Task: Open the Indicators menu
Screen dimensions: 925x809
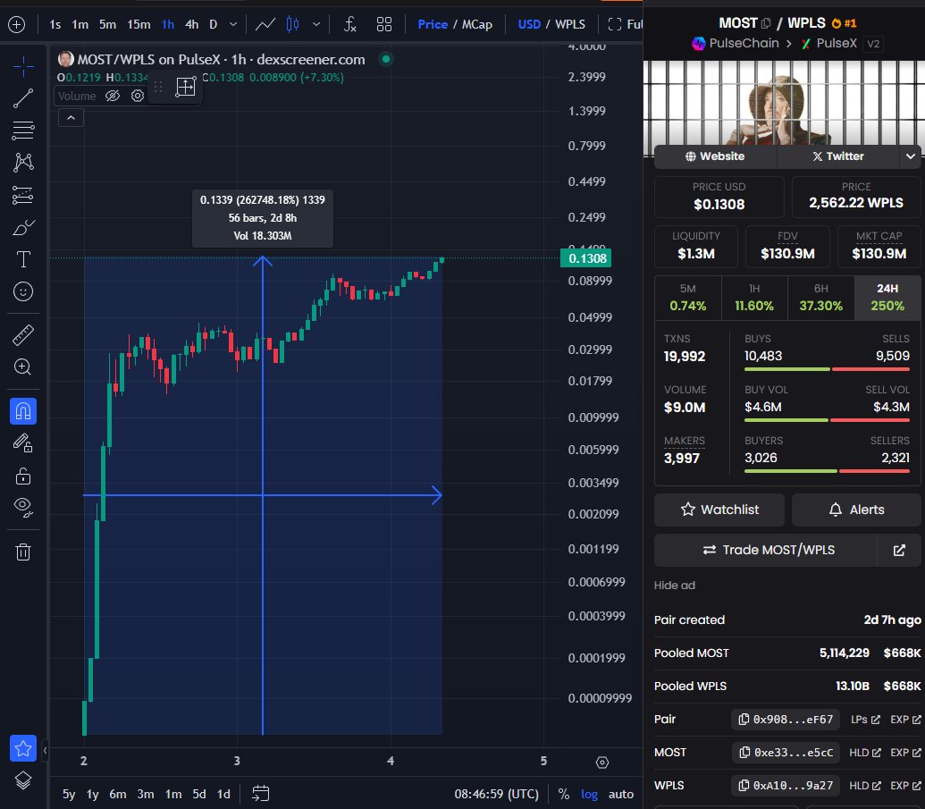Action: tap(349, 24)
